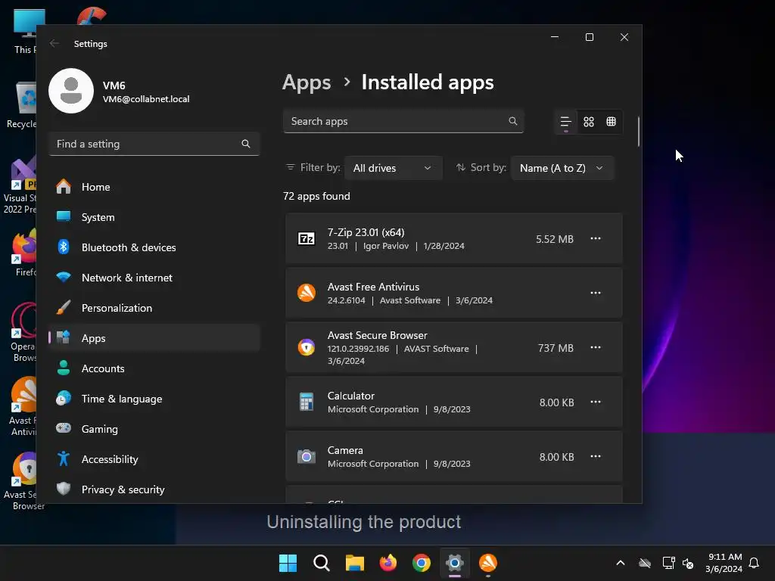The width and height of the screenshot is (775, 581).
Task: Select Apps in the sidebar
Action: coord(154,338)
